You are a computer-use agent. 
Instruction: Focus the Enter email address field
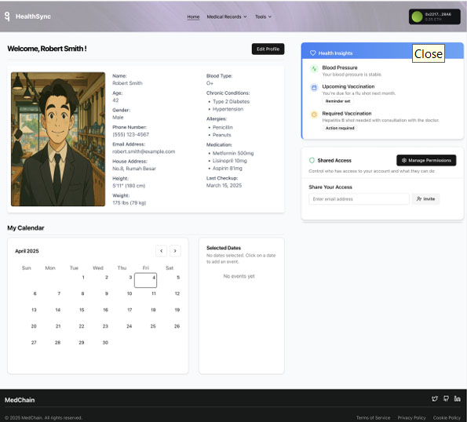point(359,198)
